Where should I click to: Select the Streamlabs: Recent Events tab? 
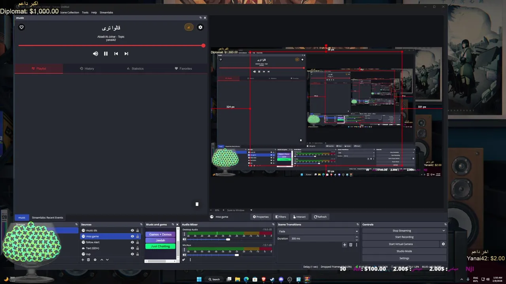47,218
